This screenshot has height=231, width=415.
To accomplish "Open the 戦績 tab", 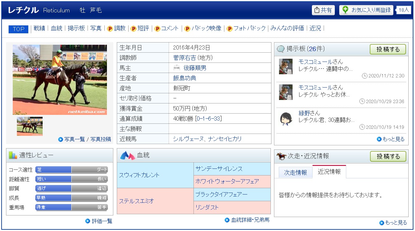I will pos(39,28).
